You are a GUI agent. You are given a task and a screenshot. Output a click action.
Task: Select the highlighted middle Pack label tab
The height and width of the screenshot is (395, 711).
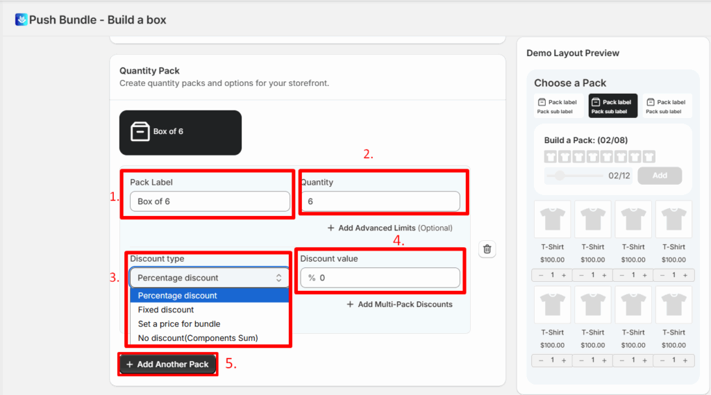pos(613,106)
